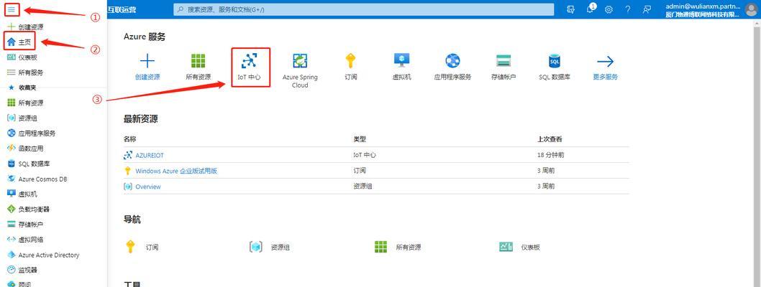This screenshot has width=761, height=287.
Task: Click the 函数应用 sidebar icon
Action: [12, 148]
